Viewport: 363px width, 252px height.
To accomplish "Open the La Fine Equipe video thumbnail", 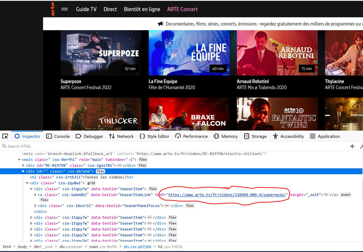I will (x=189, y=53).
